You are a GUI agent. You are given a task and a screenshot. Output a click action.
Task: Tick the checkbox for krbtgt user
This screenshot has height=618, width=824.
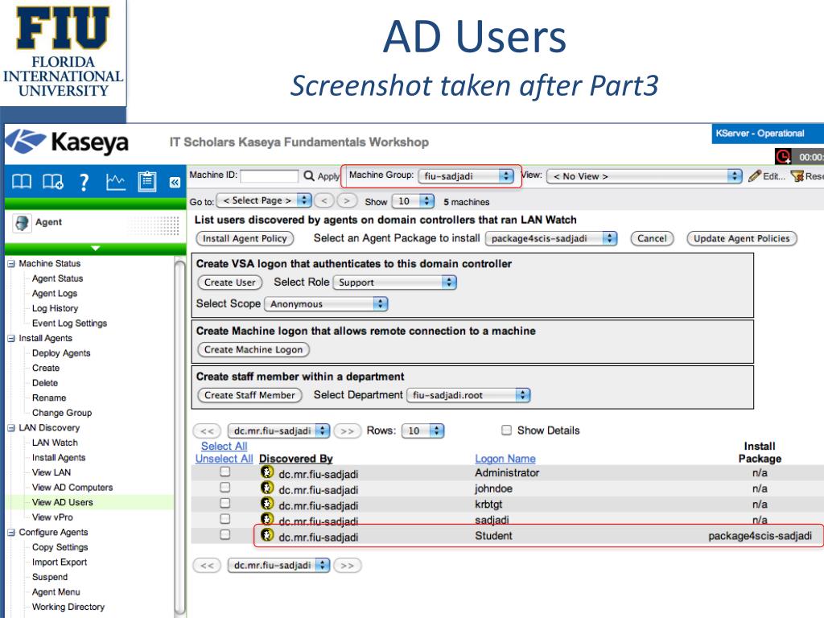point(225,503)
